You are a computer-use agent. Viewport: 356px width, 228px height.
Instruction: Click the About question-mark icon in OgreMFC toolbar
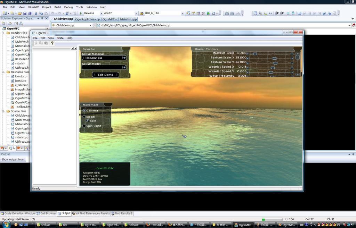coord(52,43)
